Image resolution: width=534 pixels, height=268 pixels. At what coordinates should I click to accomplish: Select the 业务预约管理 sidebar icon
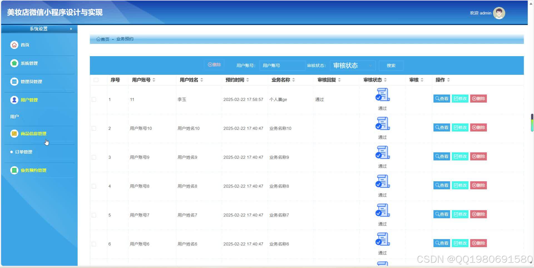[x=14, y=170]
